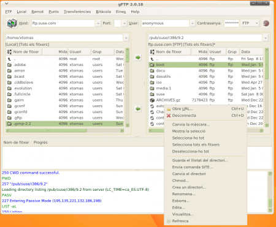
Task: Sort local list by Mida column
Action: click(55, 52)
